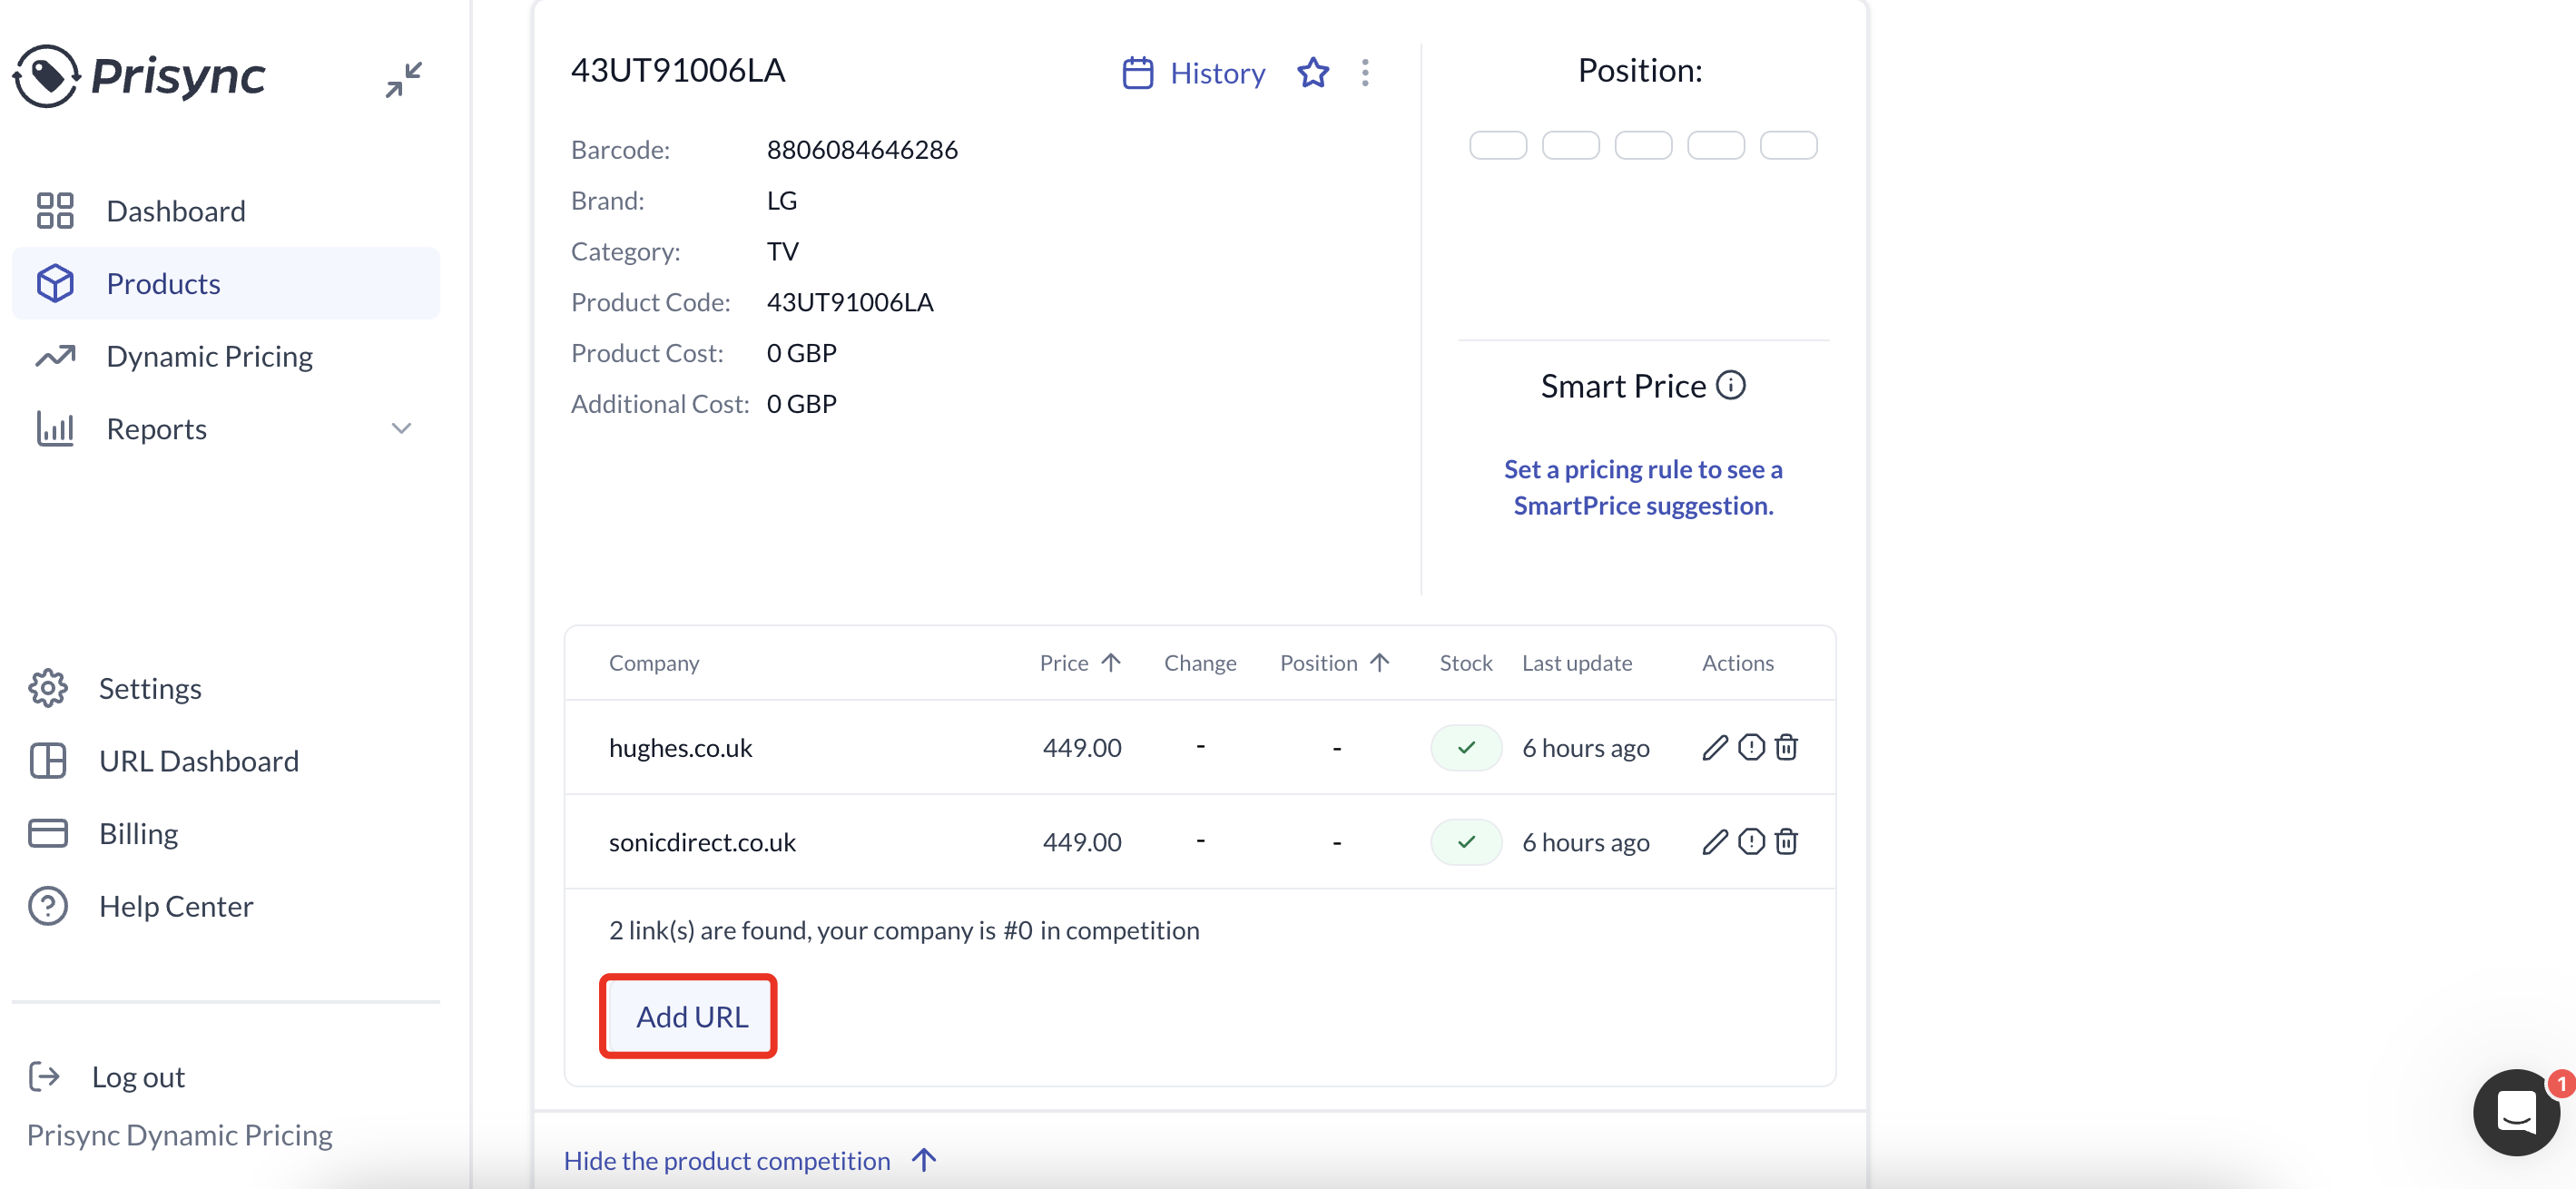Open product price History
The width and height of the screenshot is (2576, 1189).
click(1194, 73)
